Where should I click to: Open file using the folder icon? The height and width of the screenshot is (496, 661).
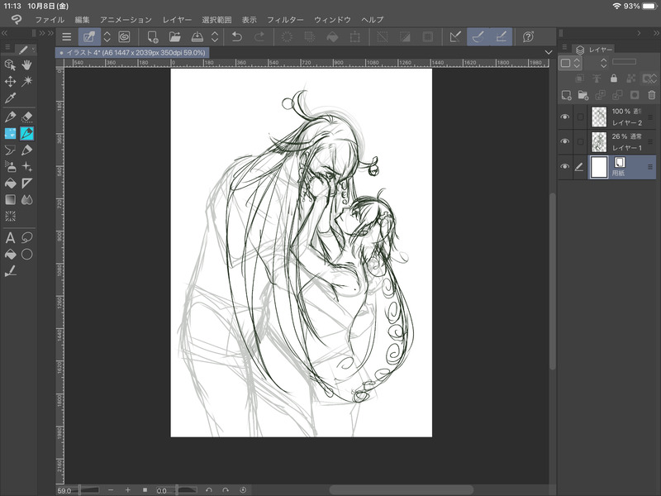tap(174, 36)
